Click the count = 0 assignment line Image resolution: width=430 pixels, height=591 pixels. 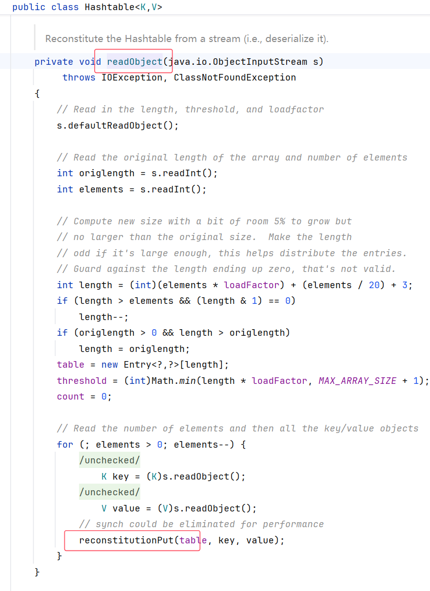pos(84,397)
